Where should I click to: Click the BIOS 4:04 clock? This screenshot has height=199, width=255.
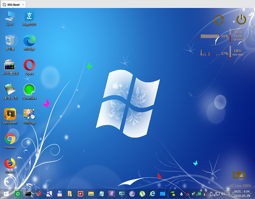click(242, 194)
